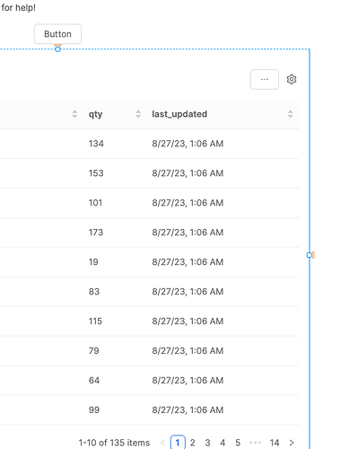The height and width of the screenshot is (449, 340).
Task: Click last_updated date in the 173 row
Action: tap(187, 233)
